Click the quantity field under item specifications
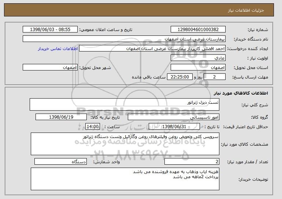This screenshot has height=199, width=282. (x=192, y=161)
